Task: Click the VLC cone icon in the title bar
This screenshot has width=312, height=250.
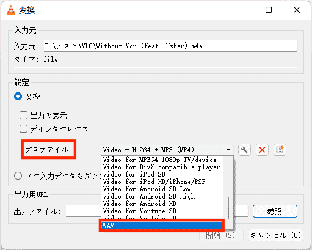Action: coord(11,10)
